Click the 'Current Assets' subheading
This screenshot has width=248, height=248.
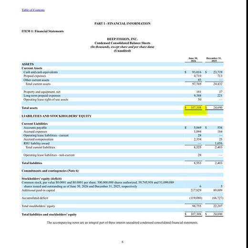pyautogui.click(x=32, y=68)
